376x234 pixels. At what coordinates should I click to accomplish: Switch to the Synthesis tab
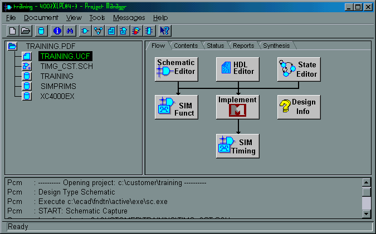point(276,46)
